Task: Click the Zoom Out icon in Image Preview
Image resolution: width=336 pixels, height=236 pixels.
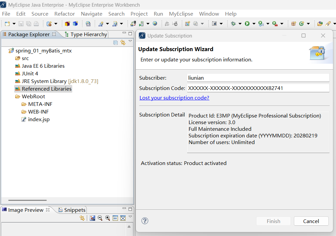Action: click(100, 218)
